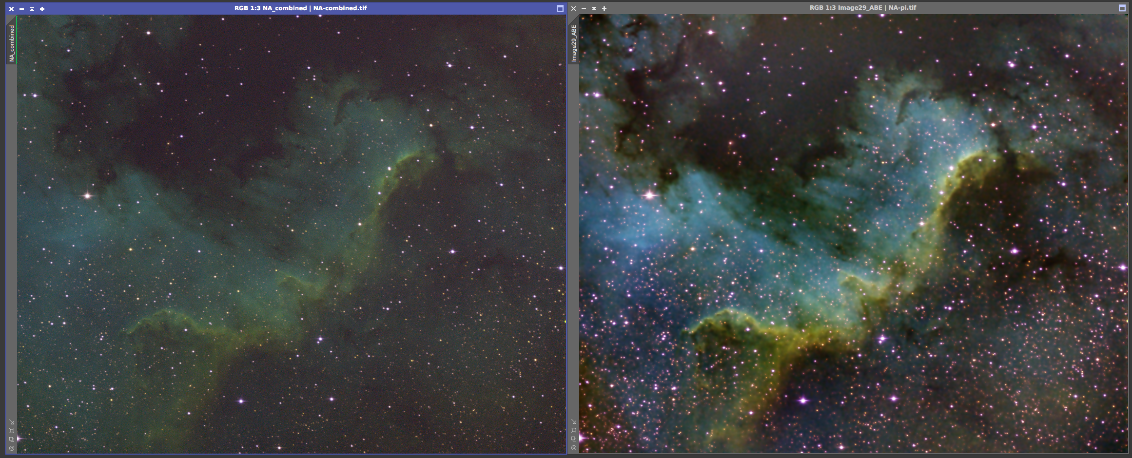This screenshot has height=458, width=1132.
Task: Close the Image29_ABE image window
Action: click(573, 8)
